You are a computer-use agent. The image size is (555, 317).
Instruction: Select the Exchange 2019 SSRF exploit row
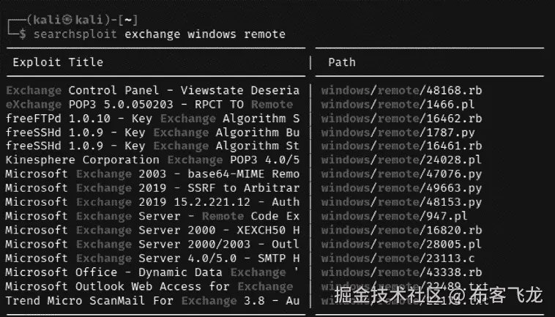point(152,188)
